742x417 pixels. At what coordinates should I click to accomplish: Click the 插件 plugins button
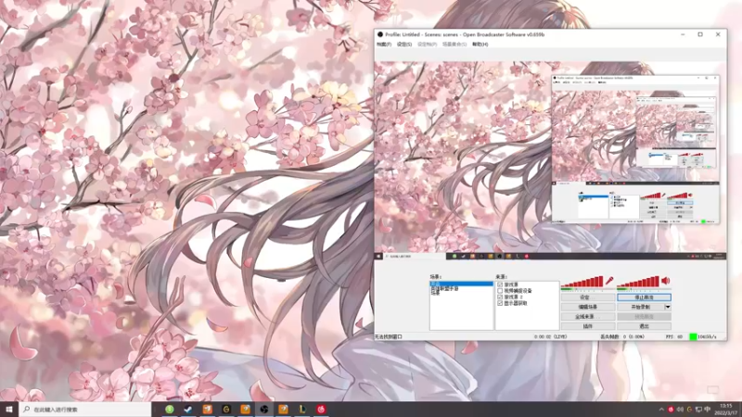point(588,326)
